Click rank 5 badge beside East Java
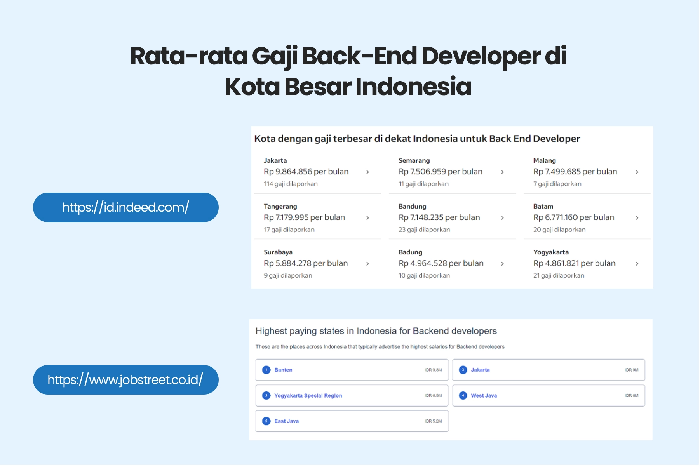 click(x=266, y=421)
